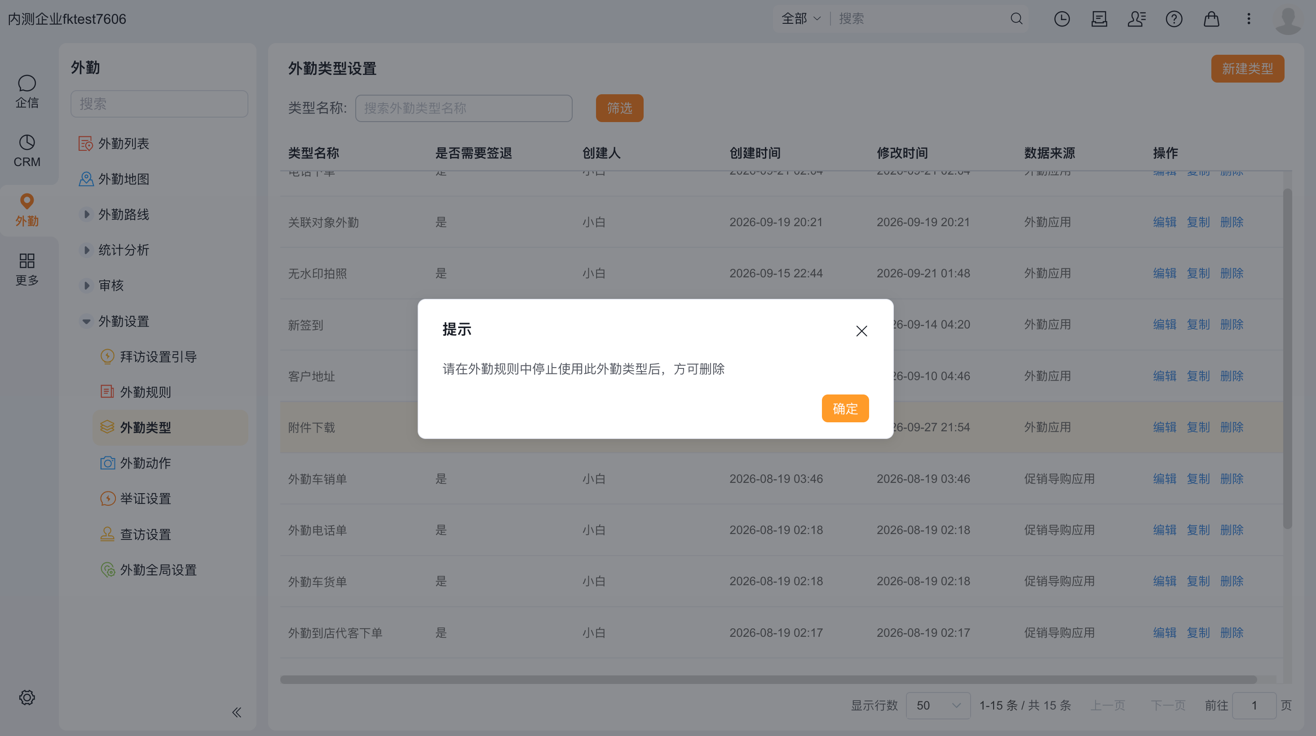The image size is (1316, 736).
Task: Click 复制 for 无水印拍照 row
Action: (x=1198, y=273)
